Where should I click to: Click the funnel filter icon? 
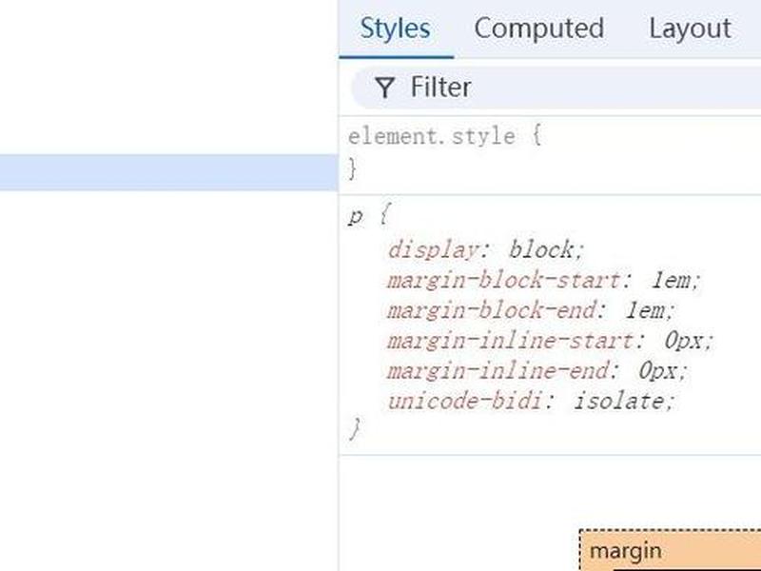click(384, 88)
